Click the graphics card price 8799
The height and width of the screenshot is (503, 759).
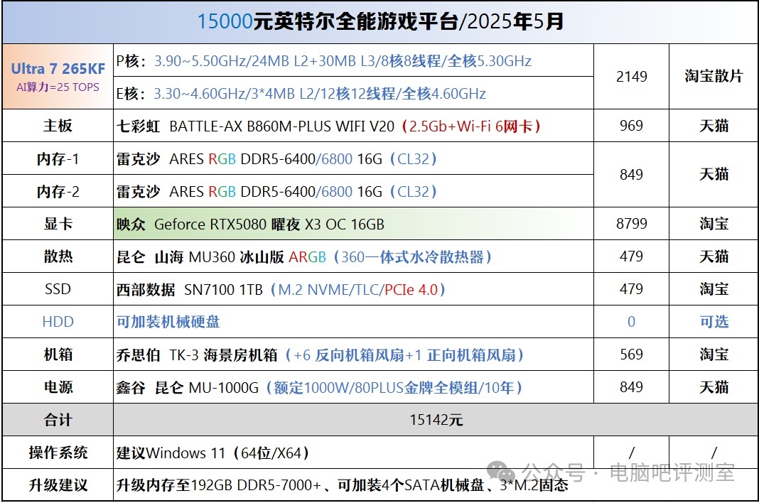coord(631,225)
